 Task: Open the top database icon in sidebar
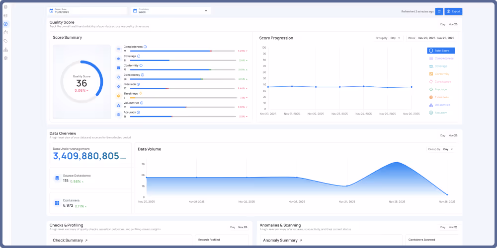[5, 6]
